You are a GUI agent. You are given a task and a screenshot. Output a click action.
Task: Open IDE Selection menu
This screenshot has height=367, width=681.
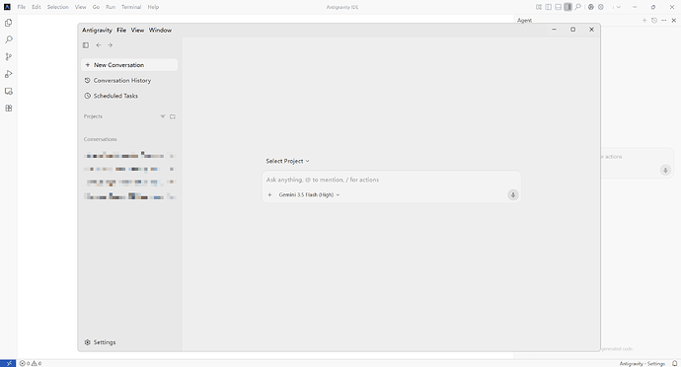pos(58,7)
